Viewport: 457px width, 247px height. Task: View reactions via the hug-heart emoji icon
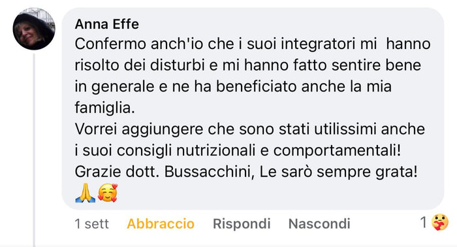440,223
